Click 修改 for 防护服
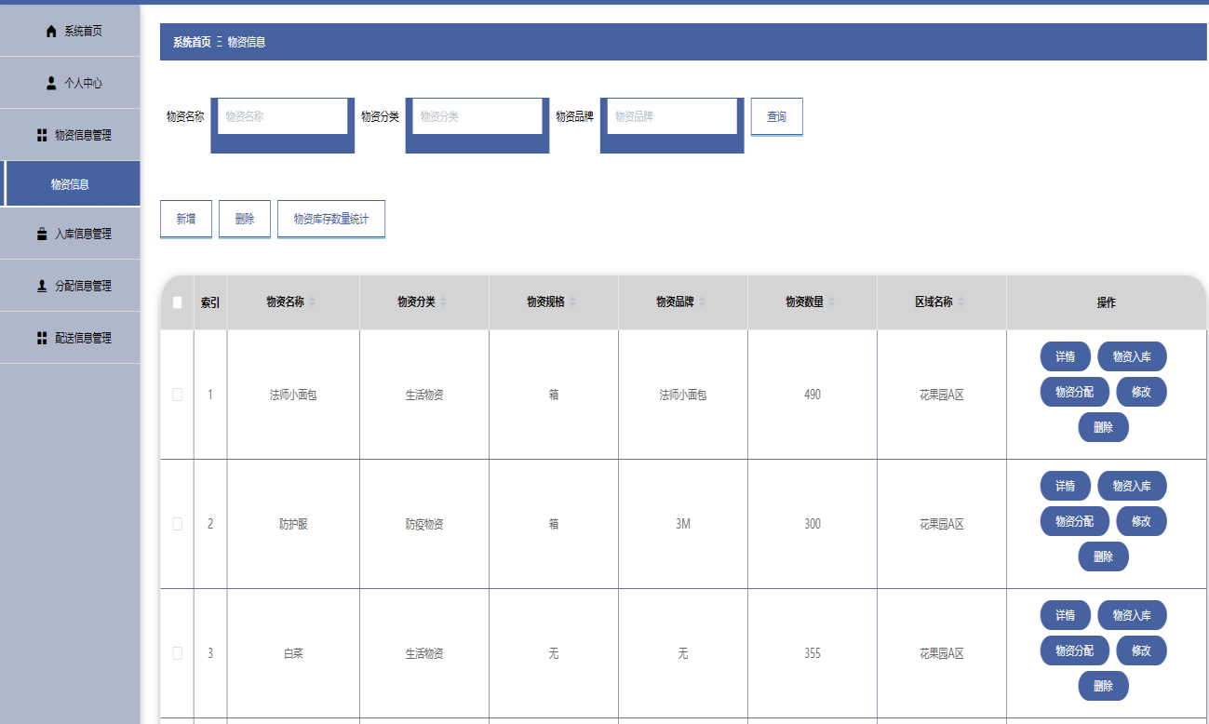 (1141, 521)
